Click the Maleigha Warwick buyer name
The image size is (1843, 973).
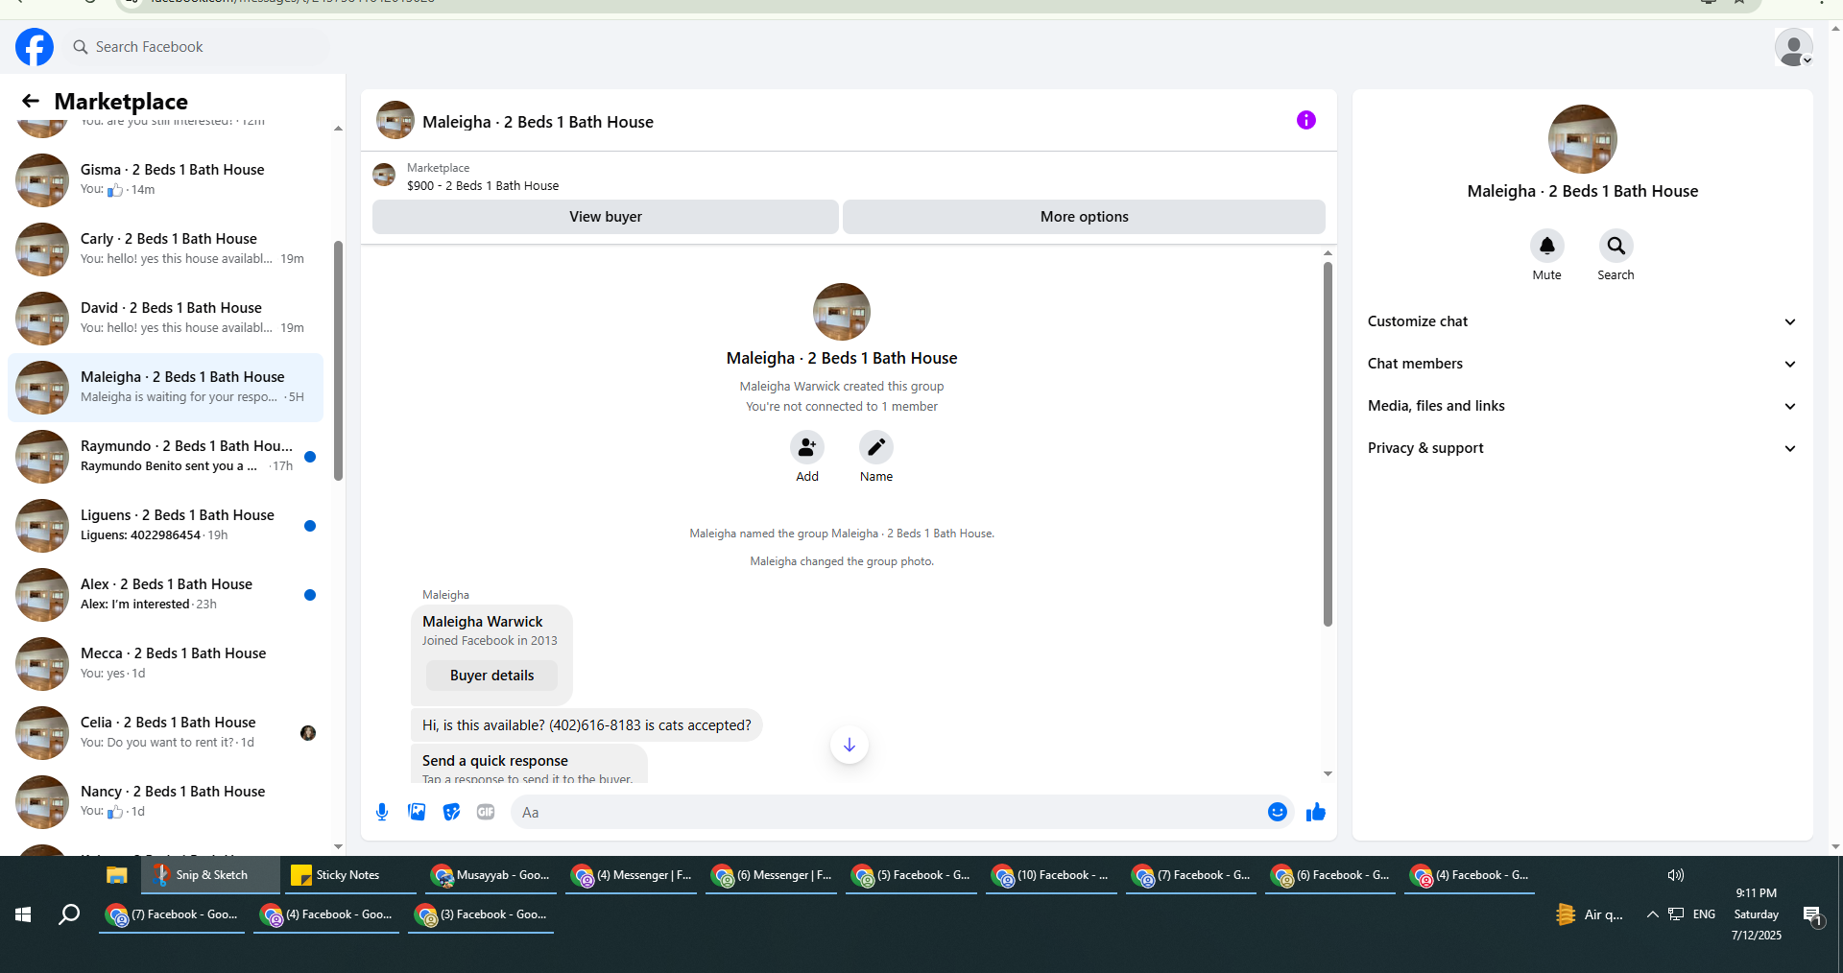482,622
